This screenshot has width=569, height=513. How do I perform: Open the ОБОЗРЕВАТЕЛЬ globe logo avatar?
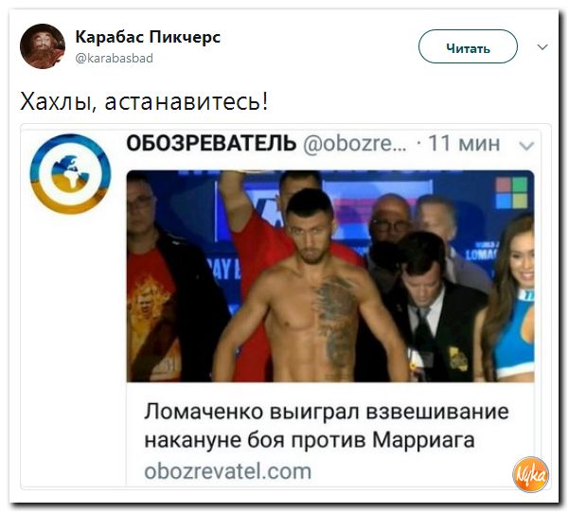point(70,174)
